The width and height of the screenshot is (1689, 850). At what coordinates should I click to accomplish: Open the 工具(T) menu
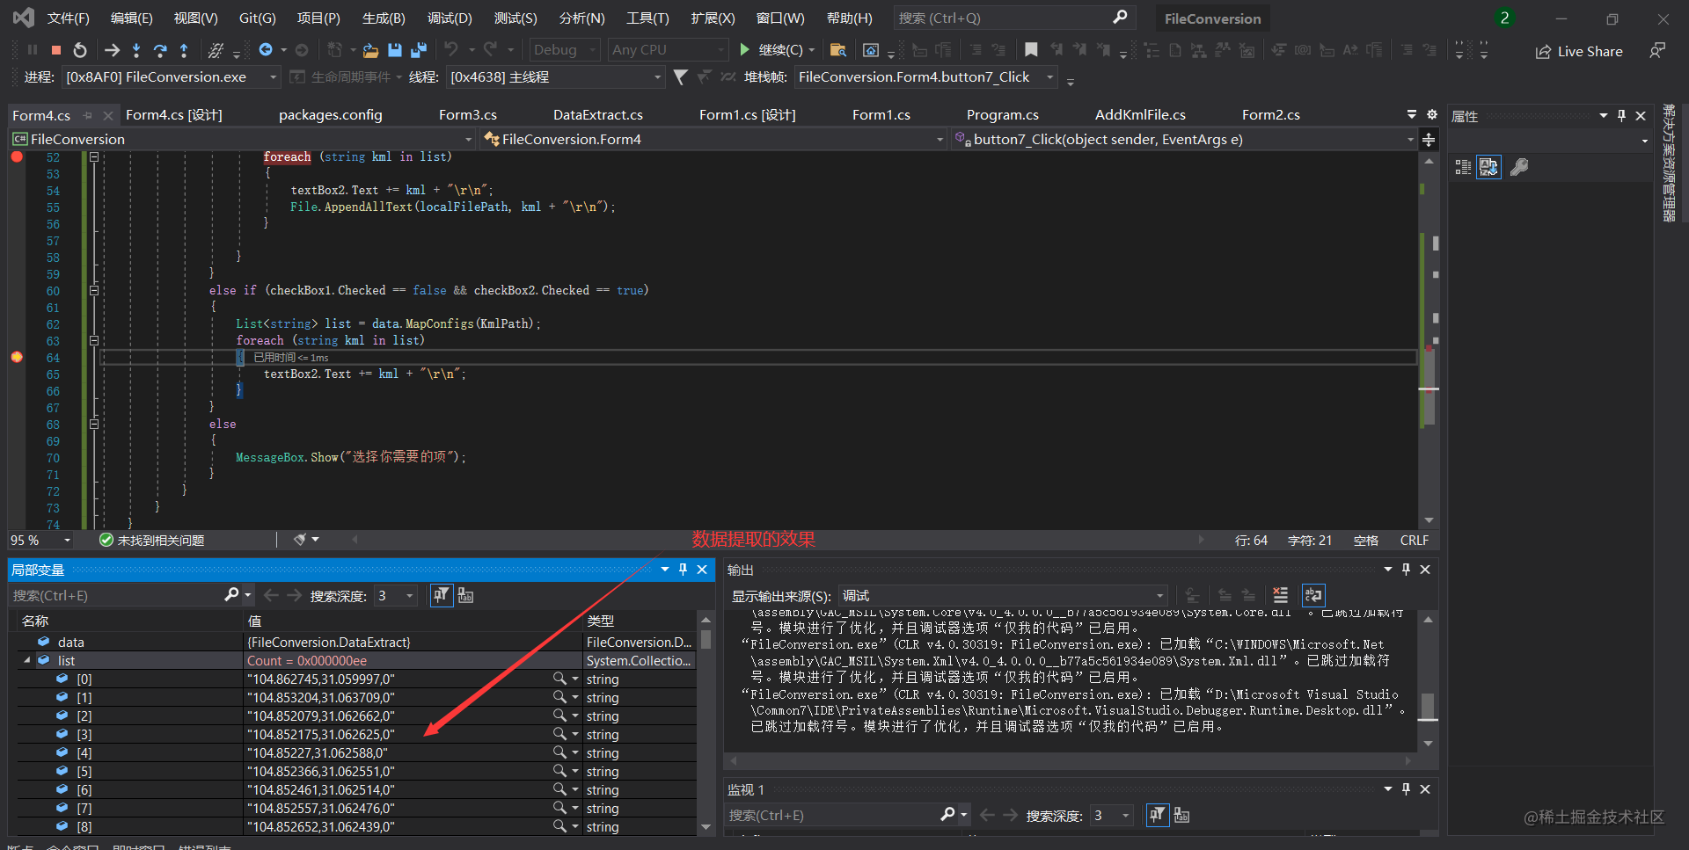point(647,18)
